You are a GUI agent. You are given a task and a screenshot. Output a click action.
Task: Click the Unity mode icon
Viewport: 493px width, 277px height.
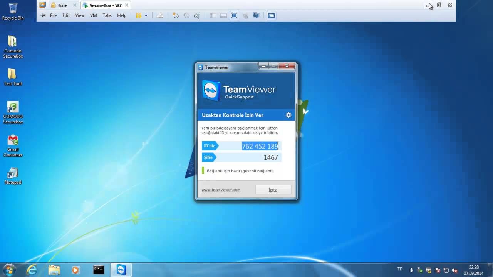click(x=245, y=15)
